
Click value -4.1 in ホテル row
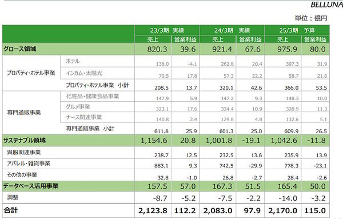coord(192,64)
